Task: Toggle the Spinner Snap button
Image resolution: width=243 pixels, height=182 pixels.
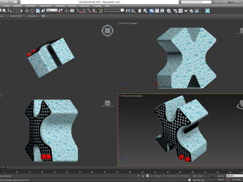Action: click(95, 11)
